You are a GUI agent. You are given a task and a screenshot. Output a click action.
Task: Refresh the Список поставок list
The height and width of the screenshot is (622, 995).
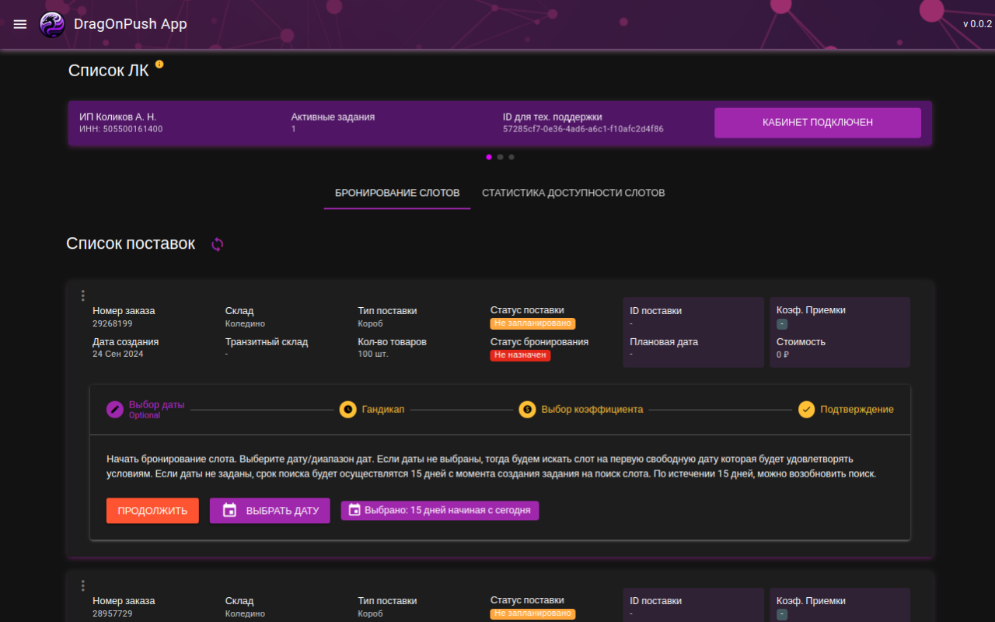[218, 244]
